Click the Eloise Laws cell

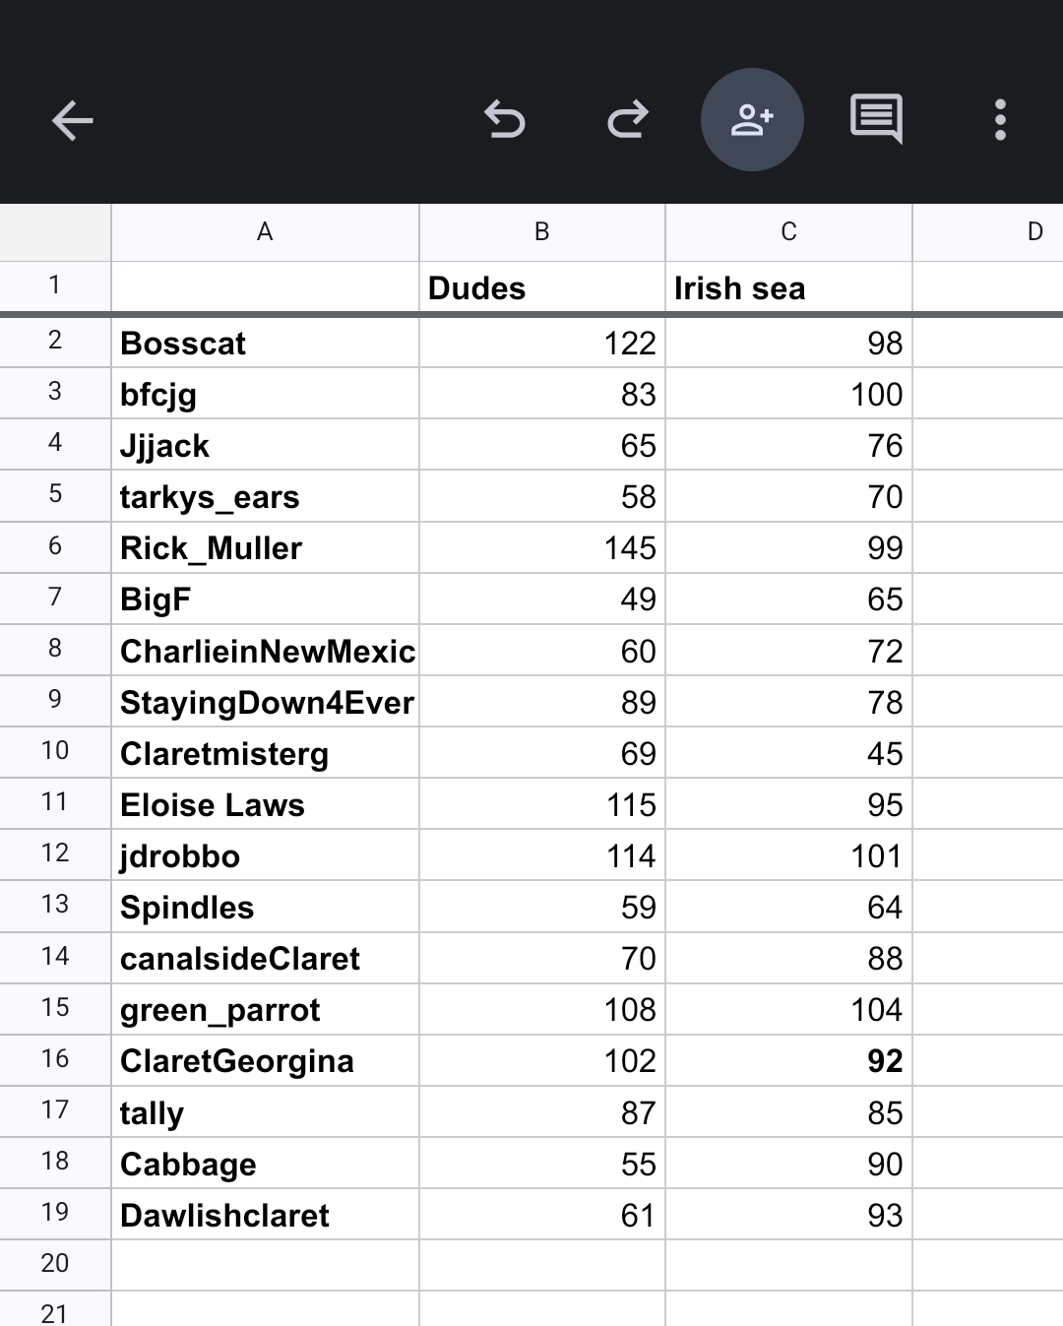point(265,804)
